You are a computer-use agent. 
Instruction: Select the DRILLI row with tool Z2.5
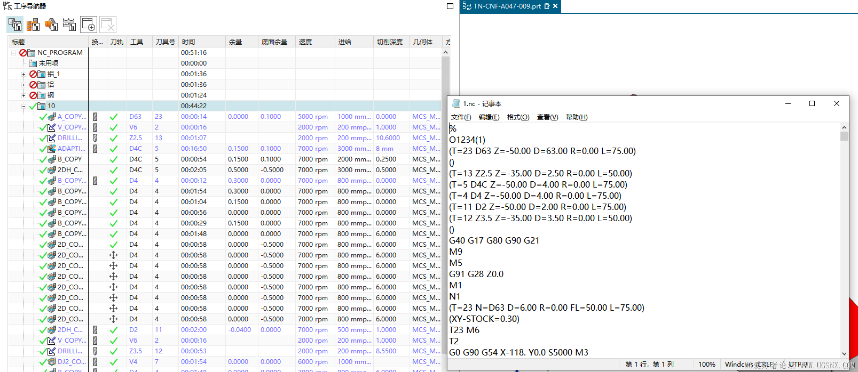(224, 138)
